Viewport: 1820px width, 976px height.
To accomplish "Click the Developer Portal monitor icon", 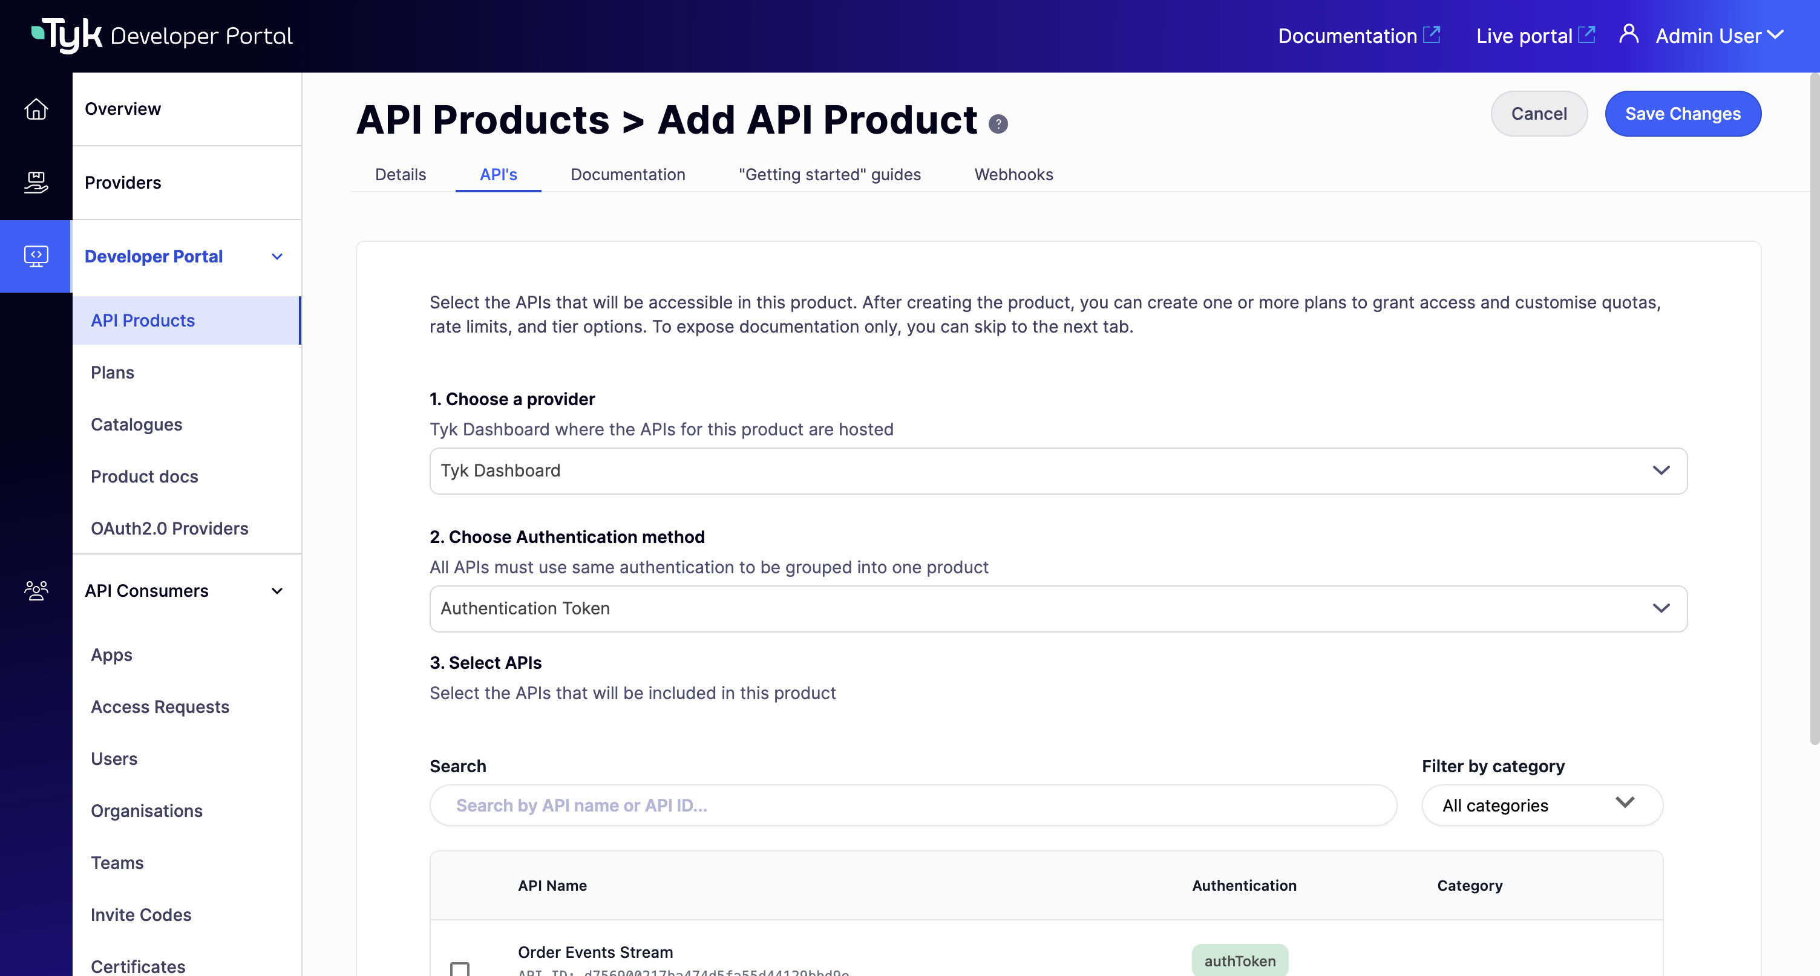I will coord(36,256).
